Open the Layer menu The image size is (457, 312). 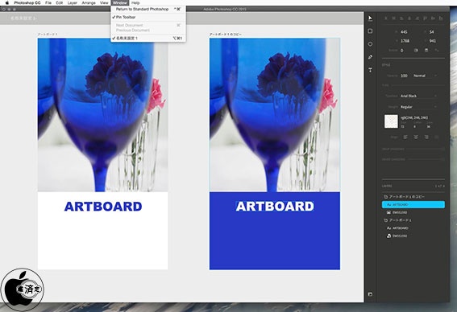tap(73, 2)
